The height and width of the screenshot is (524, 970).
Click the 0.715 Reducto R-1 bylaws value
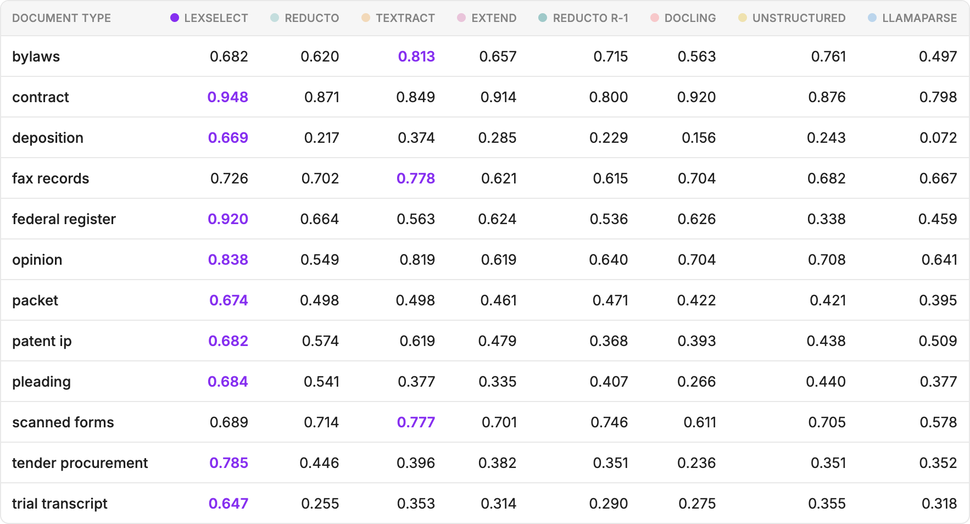coord(611,57)
